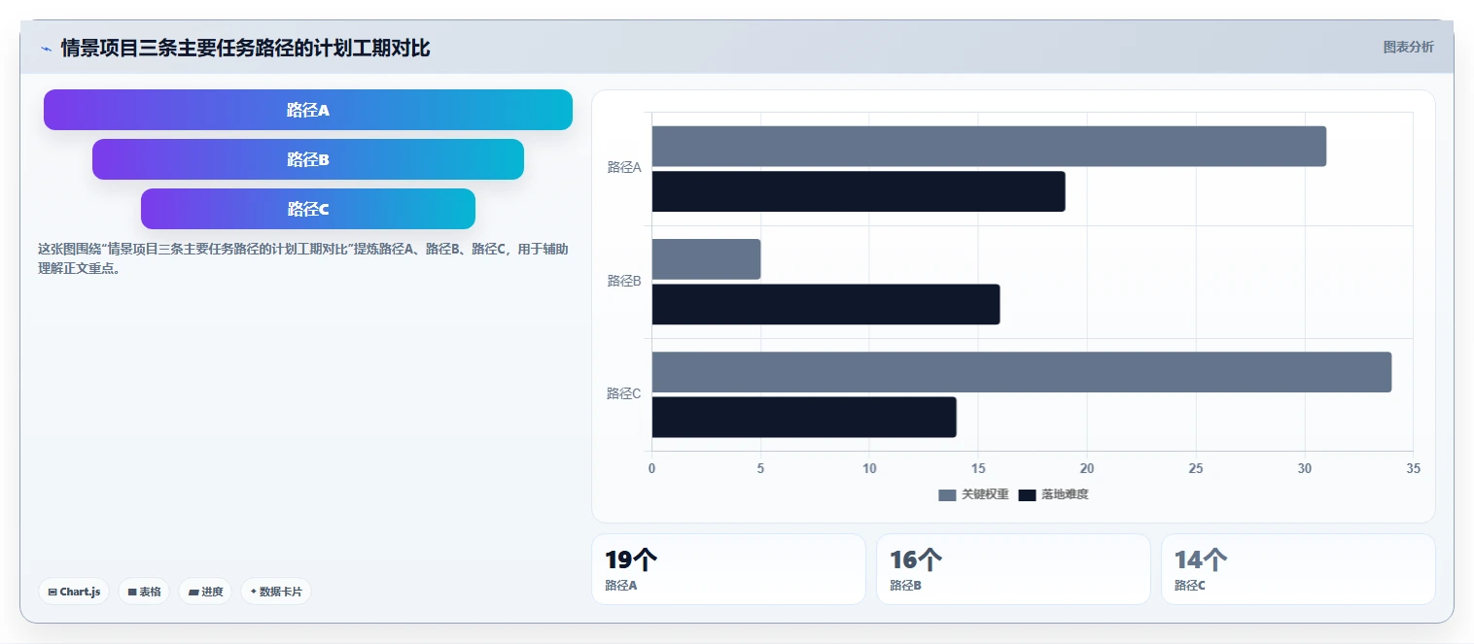Open the 14个 路径C data card
This screenshot has width=1474, height=644.
point(1298,569)
